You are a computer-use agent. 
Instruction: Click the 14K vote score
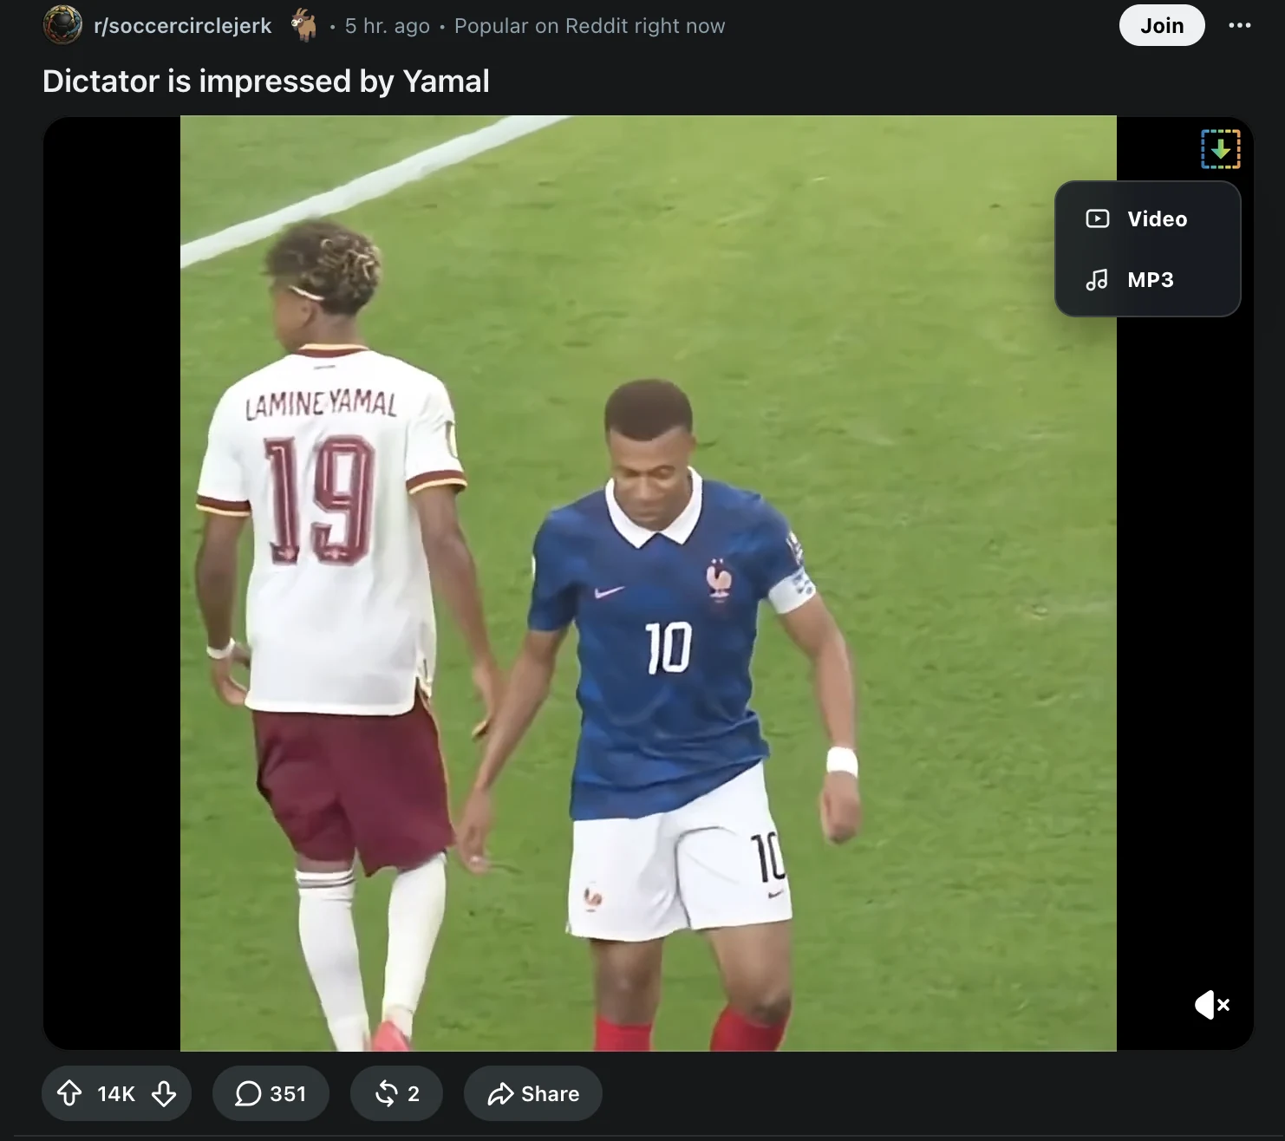coord(116,1094)
